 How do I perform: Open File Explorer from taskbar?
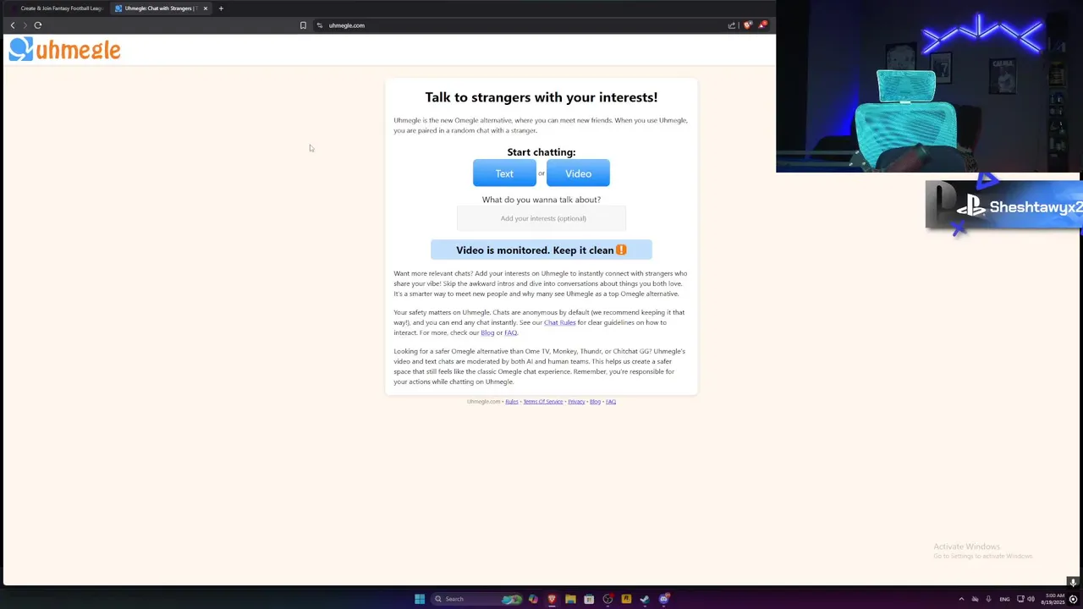tap(570, 599)
